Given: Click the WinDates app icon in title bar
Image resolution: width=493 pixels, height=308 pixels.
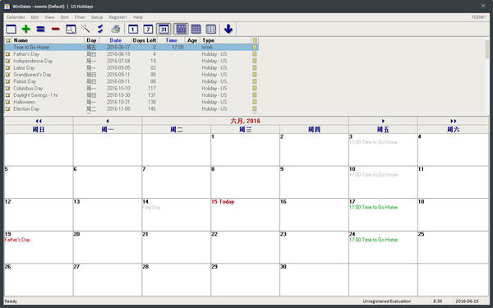Looking at the screenshot, I should pos(7,7).
